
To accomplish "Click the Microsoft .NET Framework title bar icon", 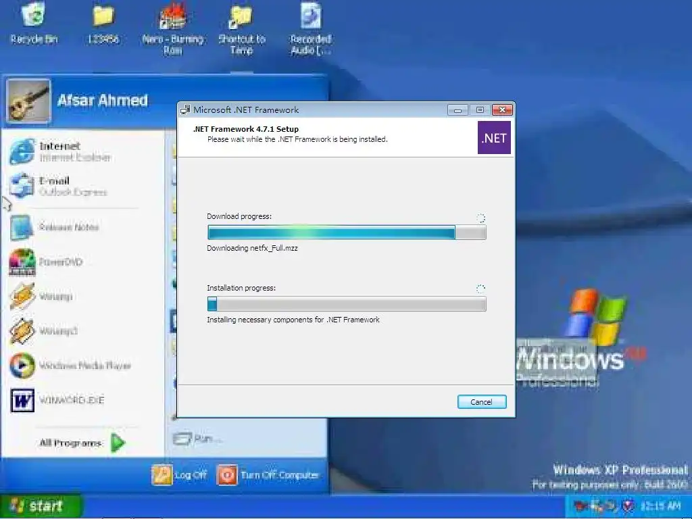I will click(185, 110).
